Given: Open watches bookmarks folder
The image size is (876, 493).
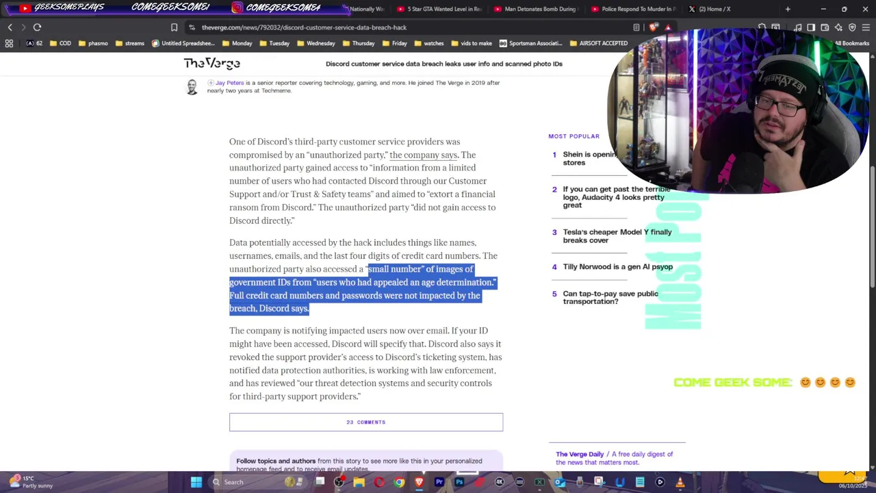Looking at the screenshot, I should tap(429, 43).
